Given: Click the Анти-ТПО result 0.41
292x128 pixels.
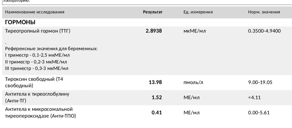Looking at the screenshot, I should click(x=157, y=112).
